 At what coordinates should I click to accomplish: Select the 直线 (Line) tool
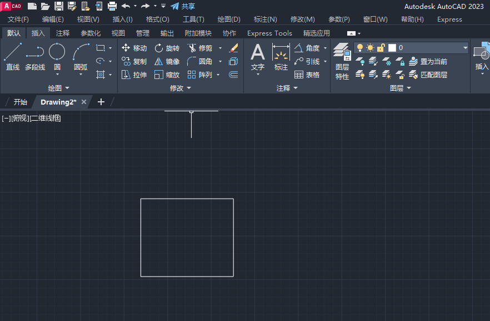(x=12, y=57)
